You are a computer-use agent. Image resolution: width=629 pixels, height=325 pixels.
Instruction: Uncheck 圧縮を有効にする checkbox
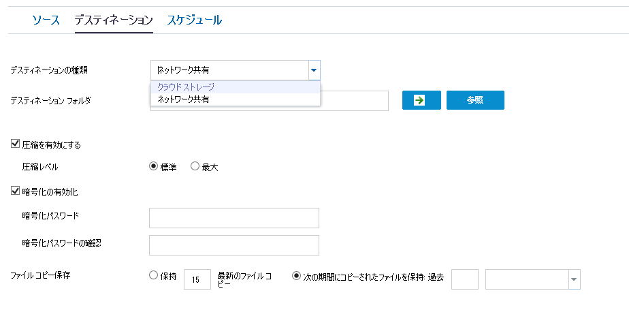15,144
